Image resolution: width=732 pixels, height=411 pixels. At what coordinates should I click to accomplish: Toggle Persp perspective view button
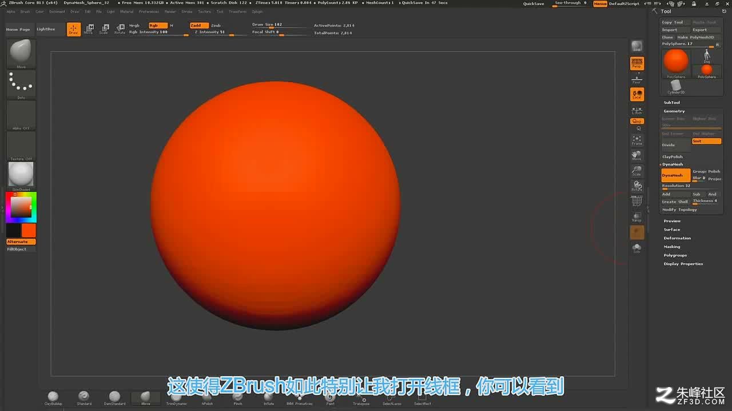636,63
